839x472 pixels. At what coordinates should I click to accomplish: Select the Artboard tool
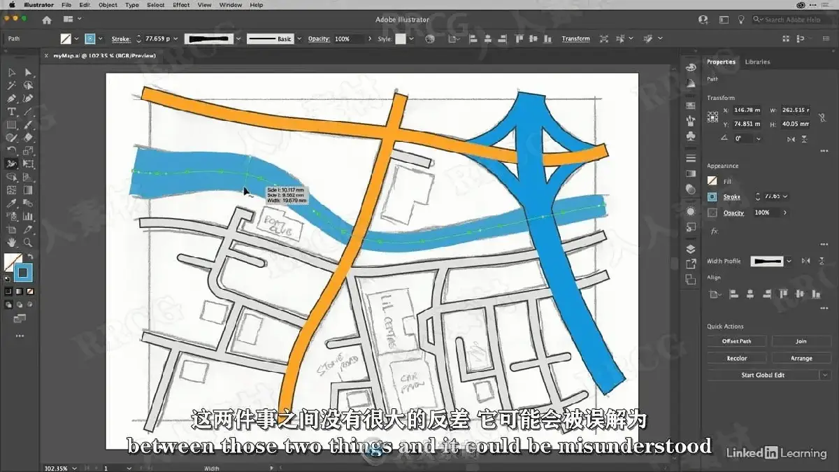(12, 229)
